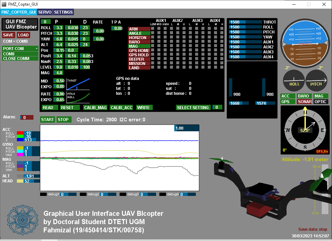Click the blue ACC Z color swatch

point(20,140)
